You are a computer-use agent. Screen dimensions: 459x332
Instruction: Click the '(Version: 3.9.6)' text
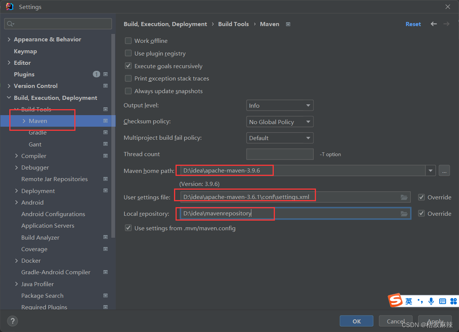199,184
